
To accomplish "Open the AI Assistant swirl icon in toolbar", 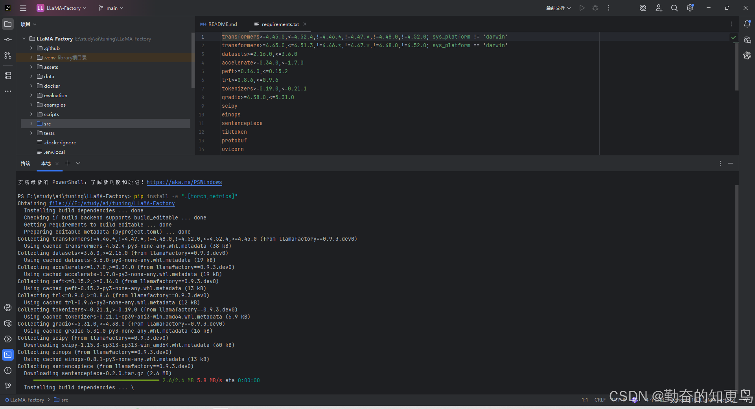I will pyautogui.click(x=643, y=8).
